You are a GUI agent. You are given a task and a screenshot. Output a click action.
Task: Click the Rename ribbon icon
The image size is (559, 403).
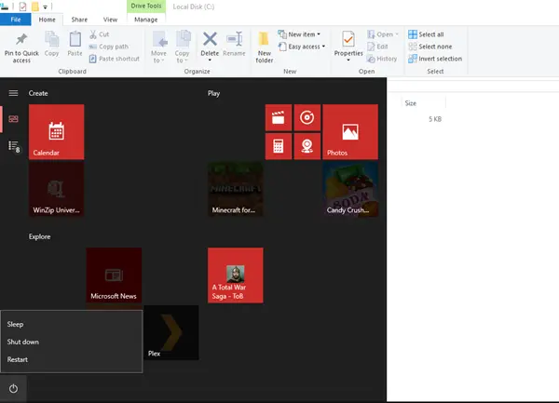(x=234, y=44)
